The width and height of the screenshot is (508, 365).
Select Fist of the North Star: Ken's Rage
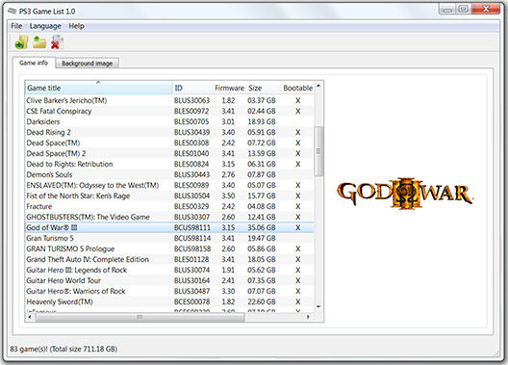(x=169, y=196)
